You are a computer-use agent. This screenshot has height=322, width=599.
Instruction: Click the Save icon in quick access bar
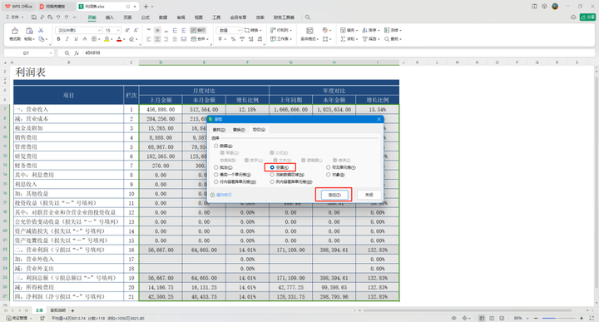click(x=34, y=17)
